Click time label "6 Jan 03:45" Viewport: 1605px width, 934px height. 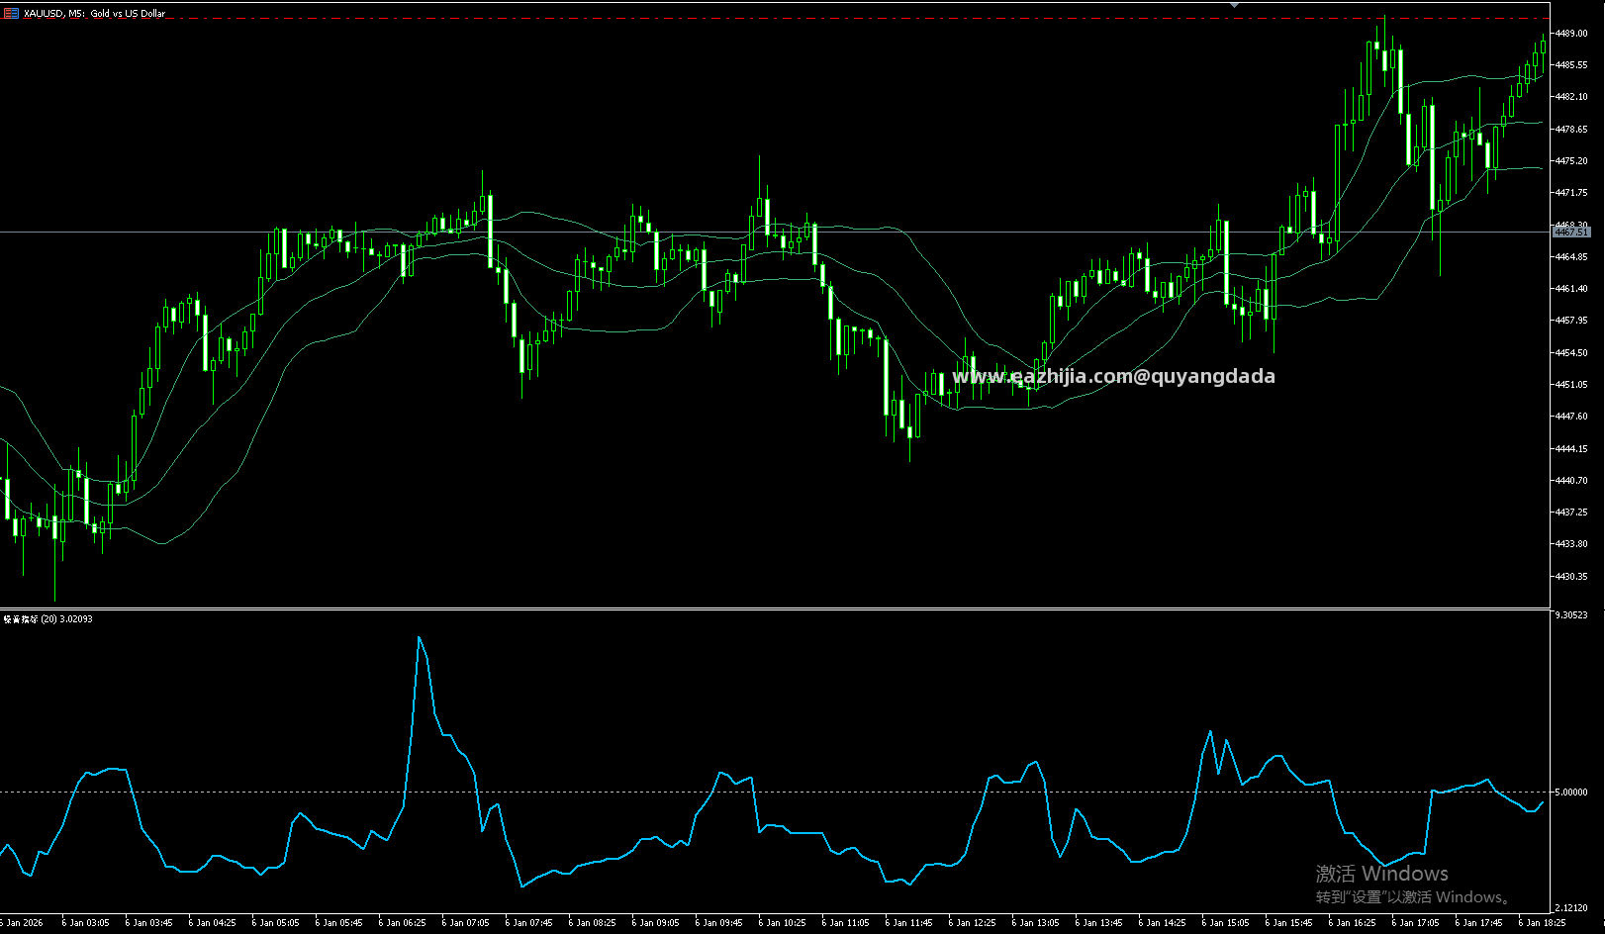[x=148, y=923]
